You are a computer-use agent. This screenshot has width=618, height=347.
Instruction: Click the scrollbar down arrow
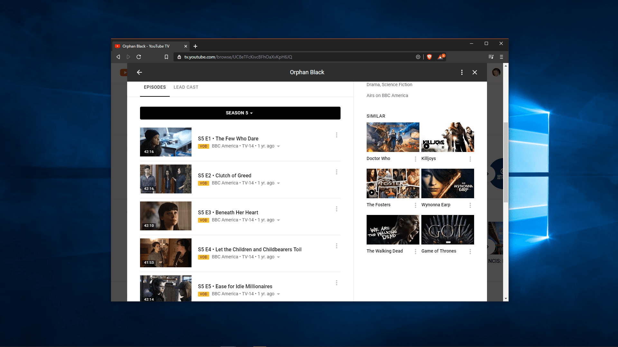pyautogui.click(x=506, y=298)
